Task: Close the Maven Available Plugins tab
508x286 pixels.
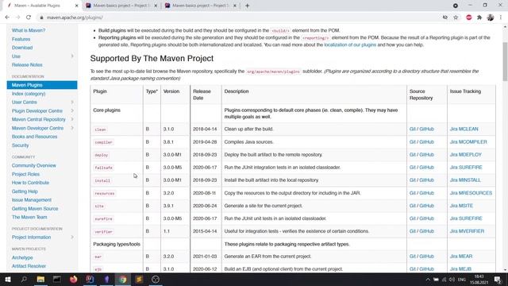Action: [76, 6]
